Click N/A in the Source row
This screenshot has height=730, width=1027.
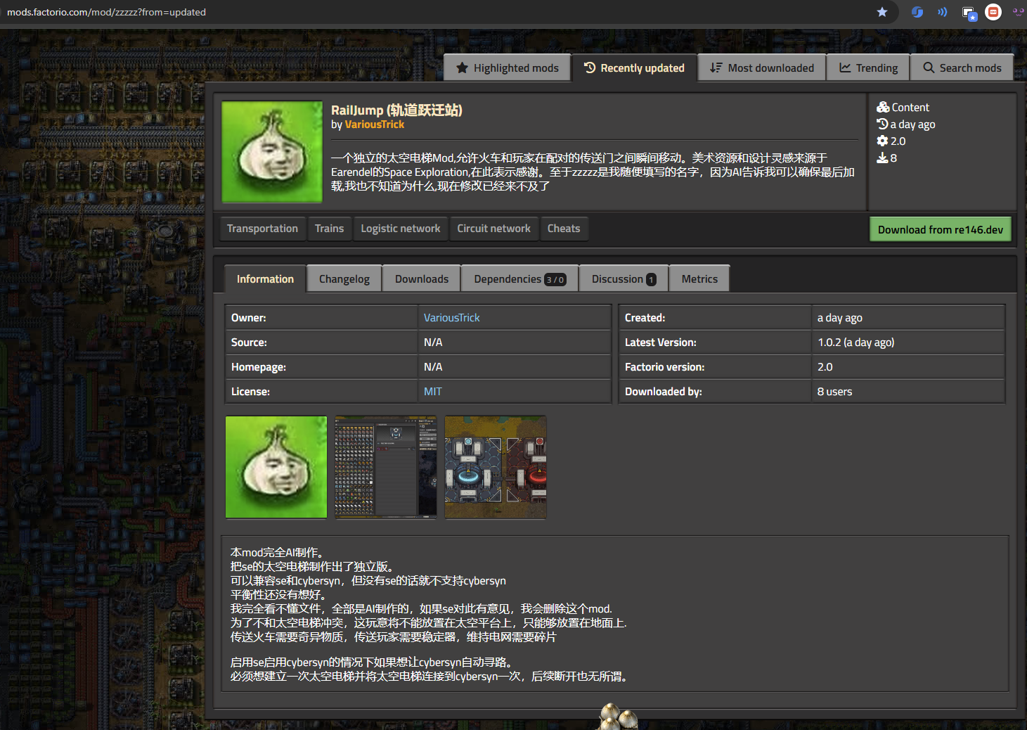(x=433, y=342)
